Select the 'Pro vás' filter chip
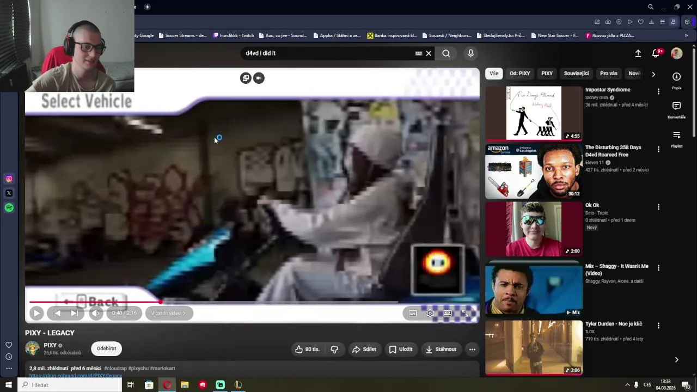 coord(609,73)
